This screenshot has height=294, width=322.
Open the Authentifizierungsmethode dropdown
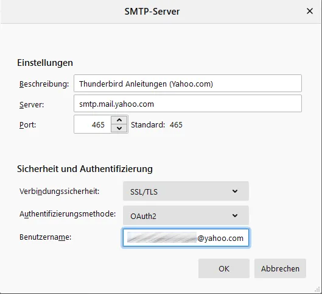click(186, 215)
